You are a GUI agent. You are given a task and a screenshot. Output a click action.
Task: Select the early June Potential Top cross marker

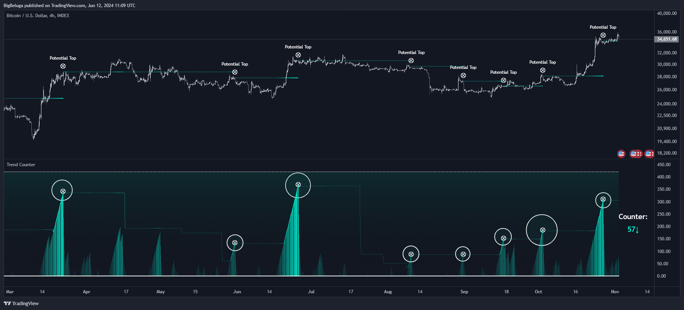(235, 72)
